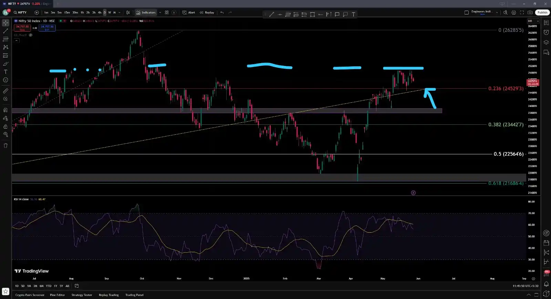Select the 1M date range

coord(29,286)
